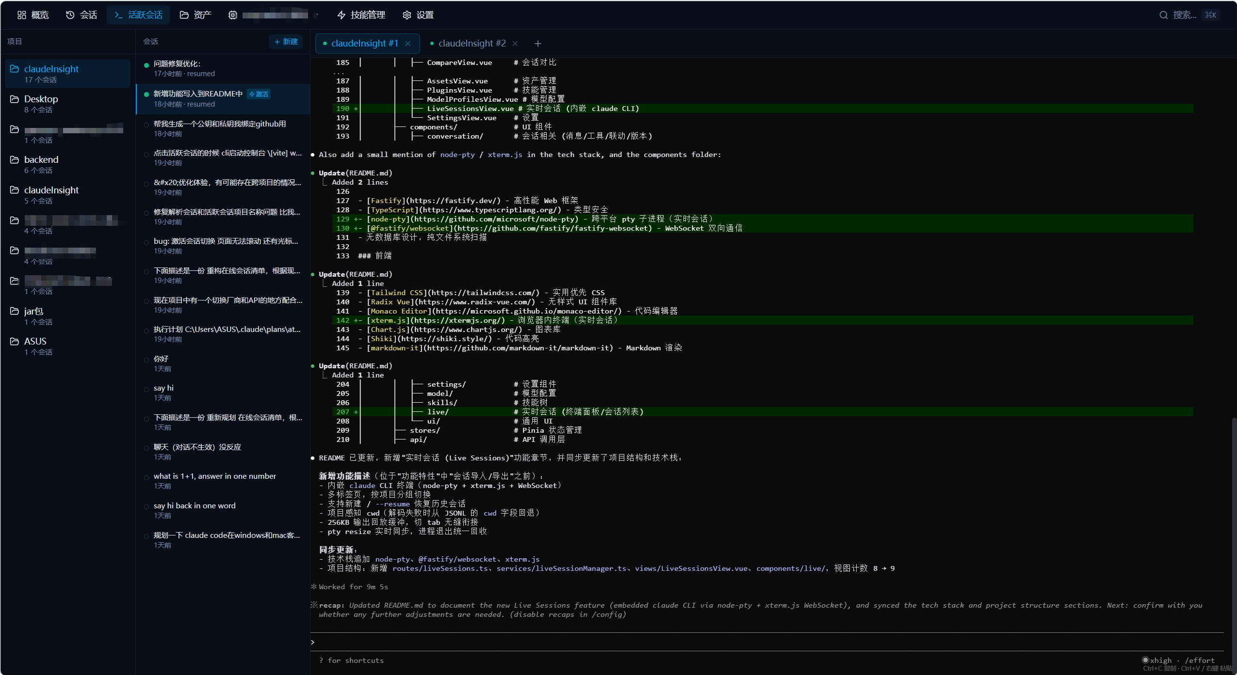Viewport: 1237px width, 675px height.
Task: Select claudeInsight project with 17 sessions
Action: pyautogui.click(x=67, y=74)
